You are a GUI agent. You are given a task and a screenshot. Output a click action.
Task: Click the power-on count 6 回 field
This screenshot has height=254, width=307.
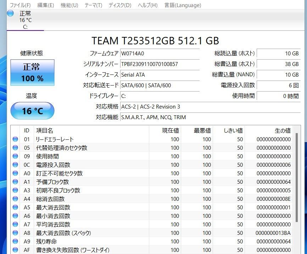(278, 85)
